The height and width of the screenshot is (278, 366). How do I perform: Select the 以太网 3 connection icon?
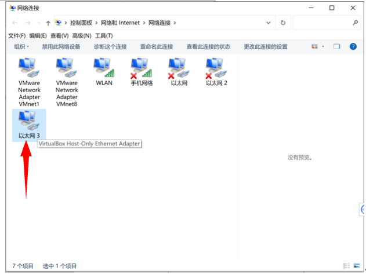pyautogui.click(x=29, y=120)
